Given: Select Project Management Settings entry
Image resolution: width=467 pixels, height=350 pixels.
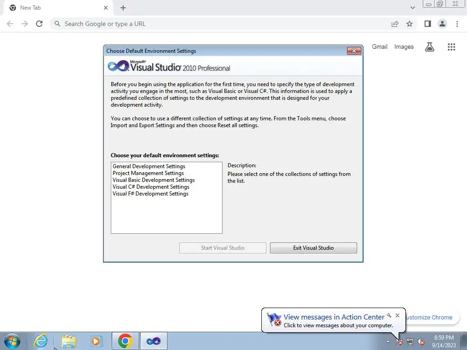Looking at the screenshot, I should tap(148, 173).
